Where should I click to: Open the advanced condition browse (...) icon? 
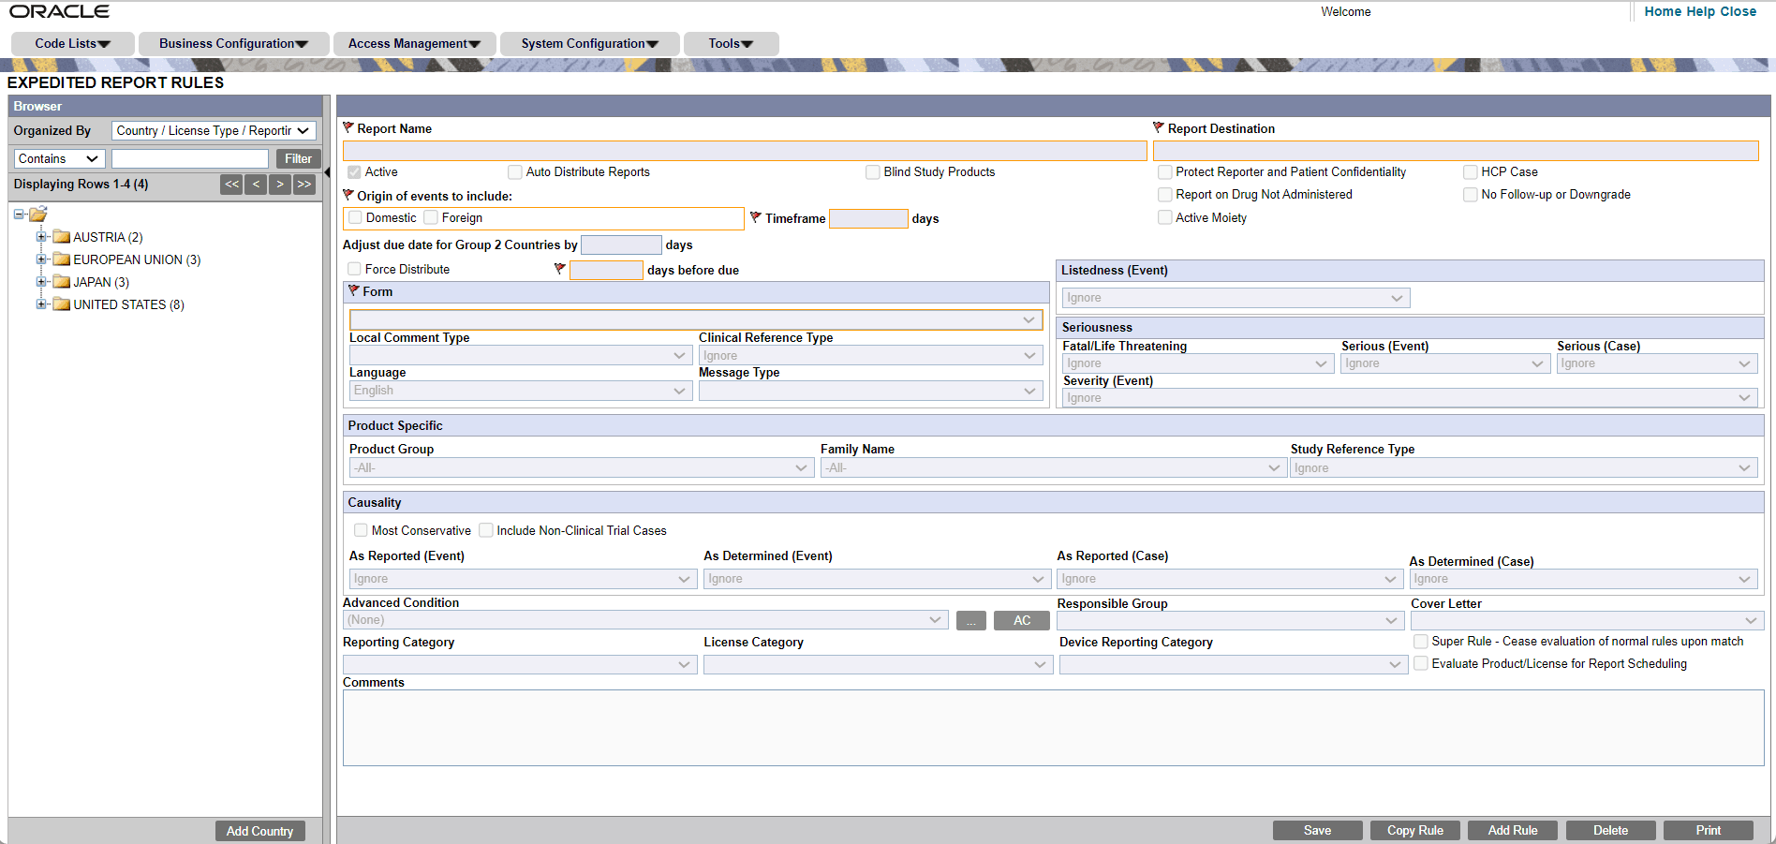970,619
